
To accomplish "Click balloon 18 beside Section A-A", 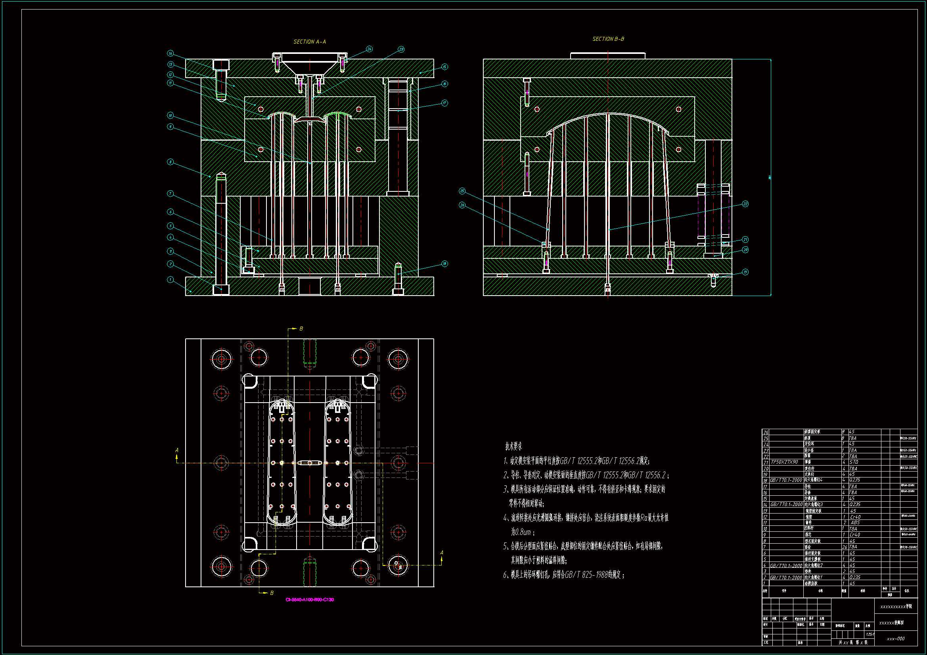I will click(x=444, y=264).
